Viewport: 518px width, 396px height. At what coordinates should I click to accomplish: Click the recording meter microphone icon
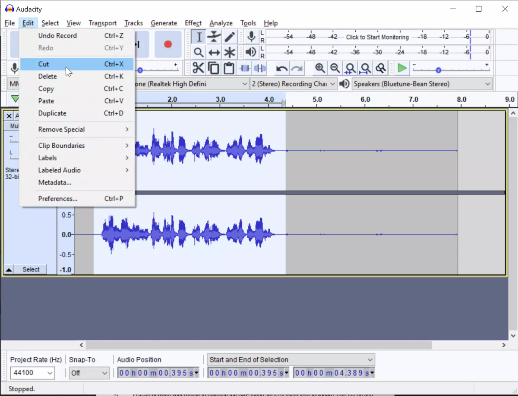(x=251, y=37)
